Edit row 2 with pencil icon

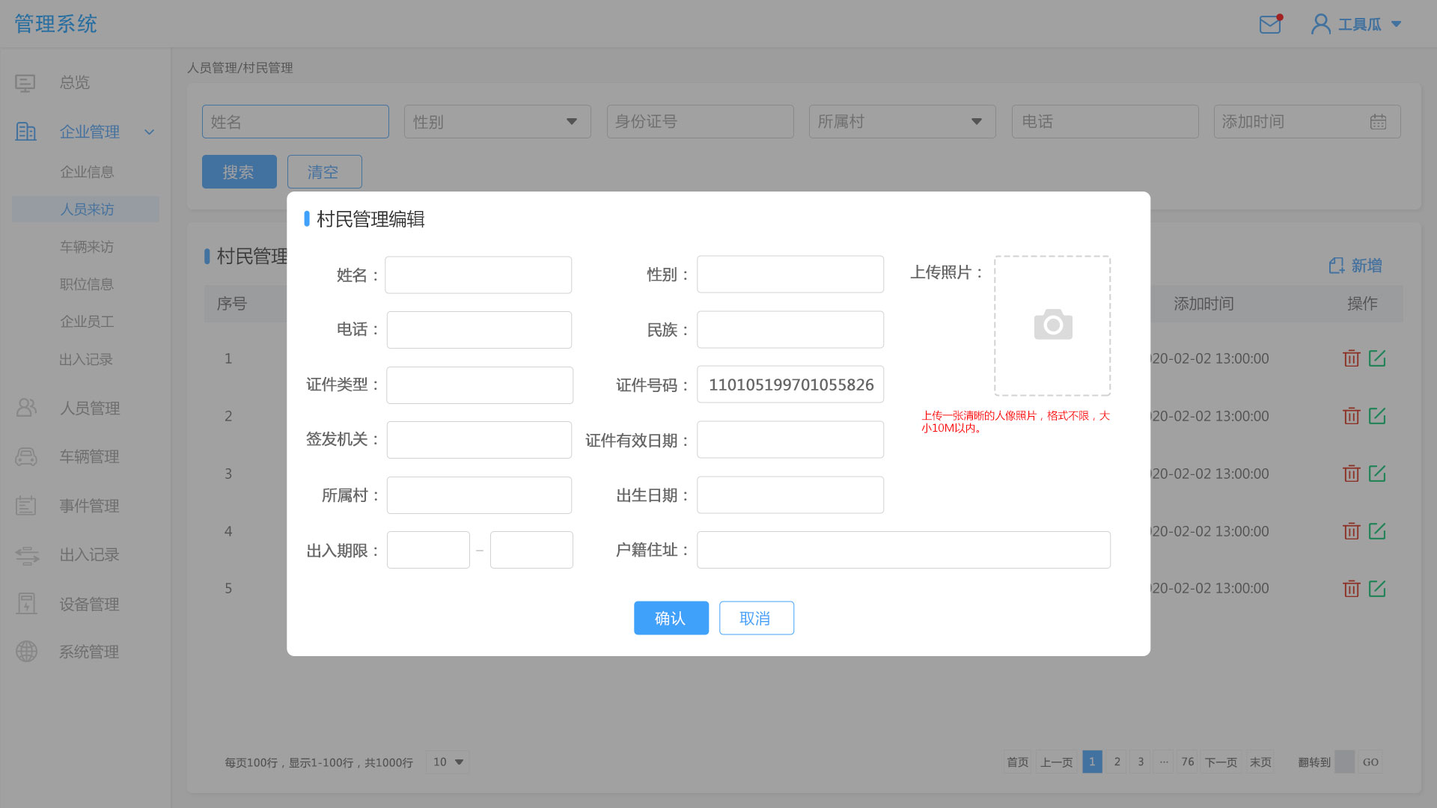1377,416
